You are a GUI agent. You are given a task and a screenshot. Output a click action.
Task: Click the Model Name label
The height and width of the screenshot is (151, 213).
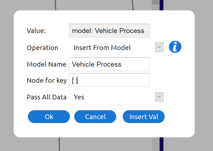[46, 64]
